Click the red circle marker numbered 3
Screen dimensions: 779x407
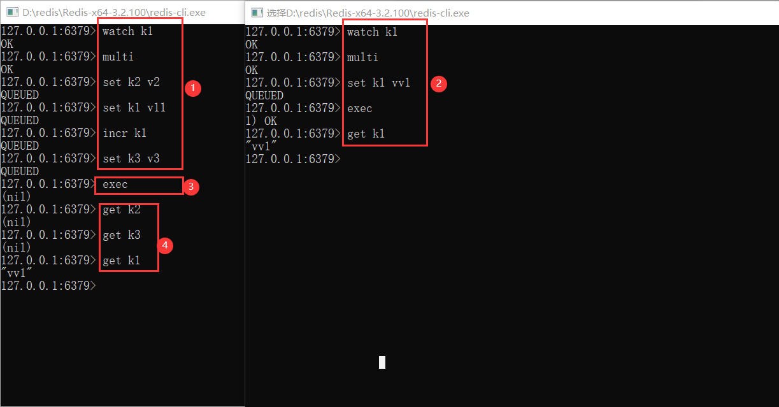[x=190, y=187]
